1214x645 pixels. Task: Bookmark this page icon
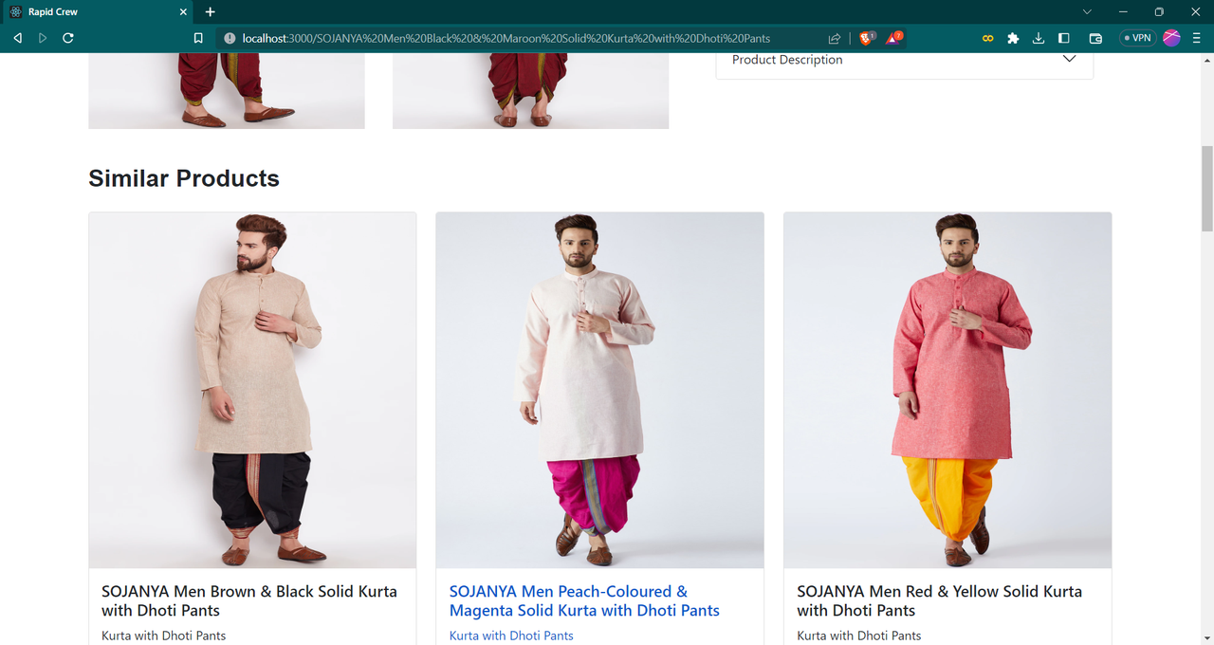click(x=198, y=38)
